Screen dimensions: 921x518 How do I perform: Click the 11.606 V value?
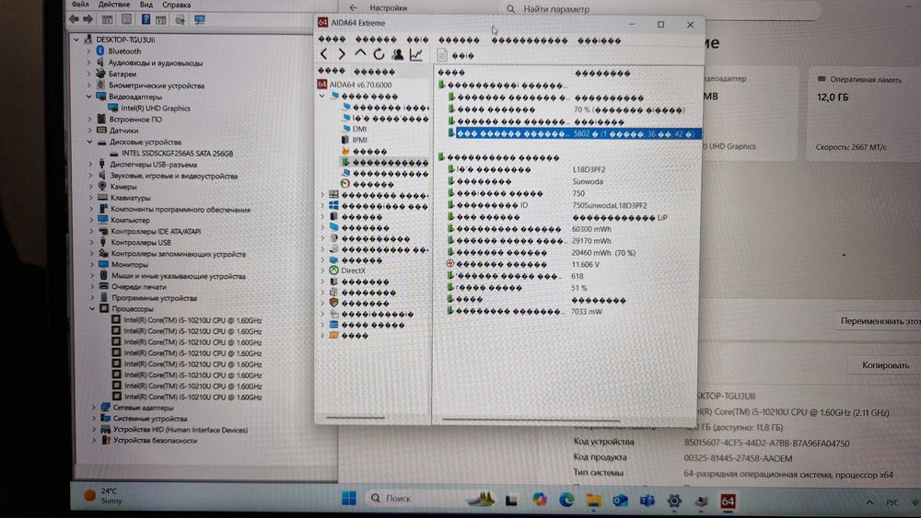(585, 264)
